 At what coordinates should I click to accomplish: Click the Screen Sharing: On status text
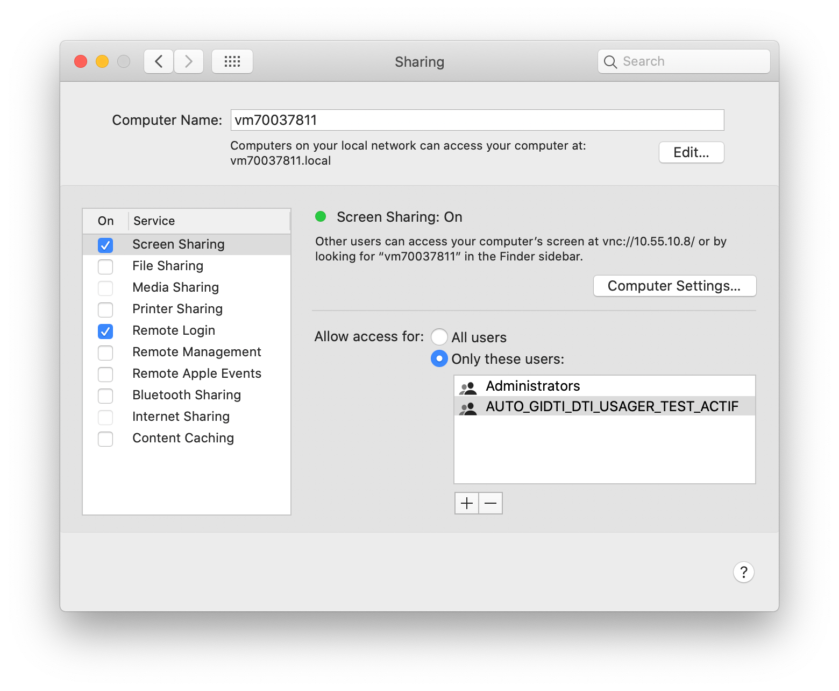[x=400, y=217]
